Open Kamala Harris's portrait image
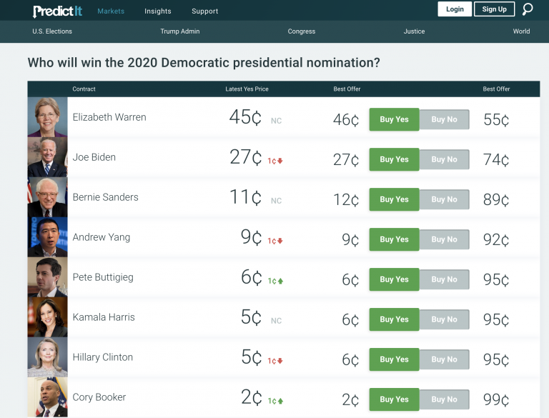This screenshot has width=549, height=418. pyautogui.click(x=48, y=317)
